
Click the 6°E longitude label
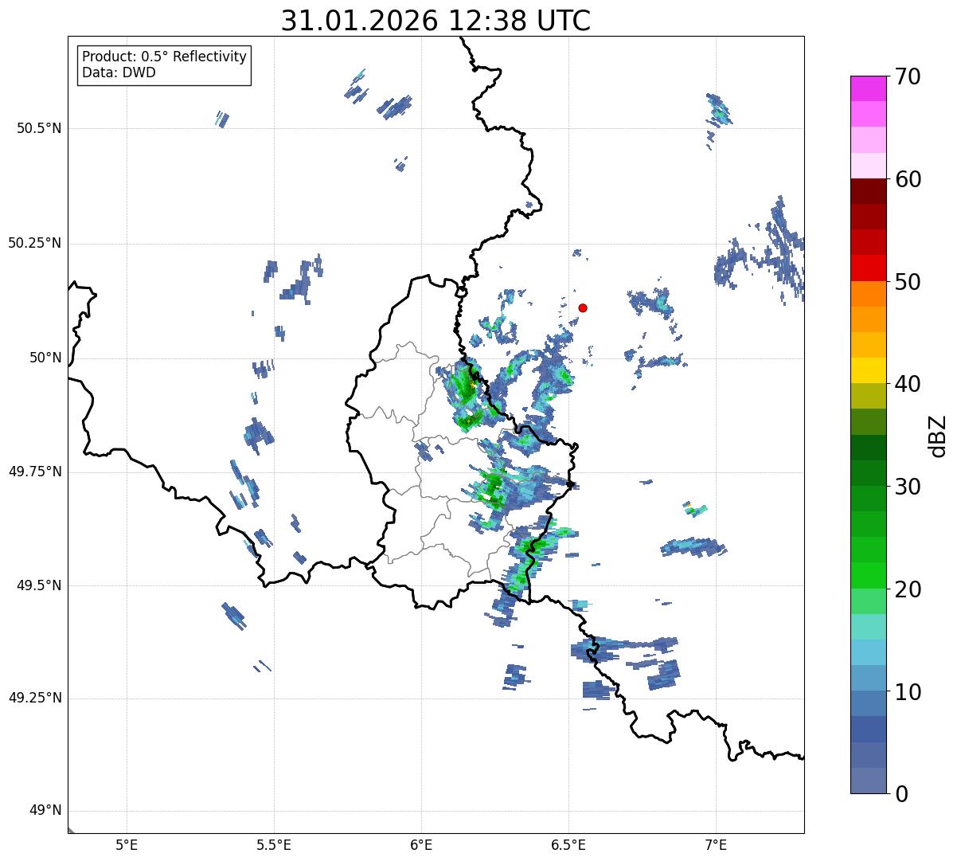point(421,844)
